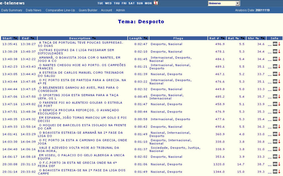
Task: Click the TV icon in the 13:38:28 row
Action: tap(275, 51)
